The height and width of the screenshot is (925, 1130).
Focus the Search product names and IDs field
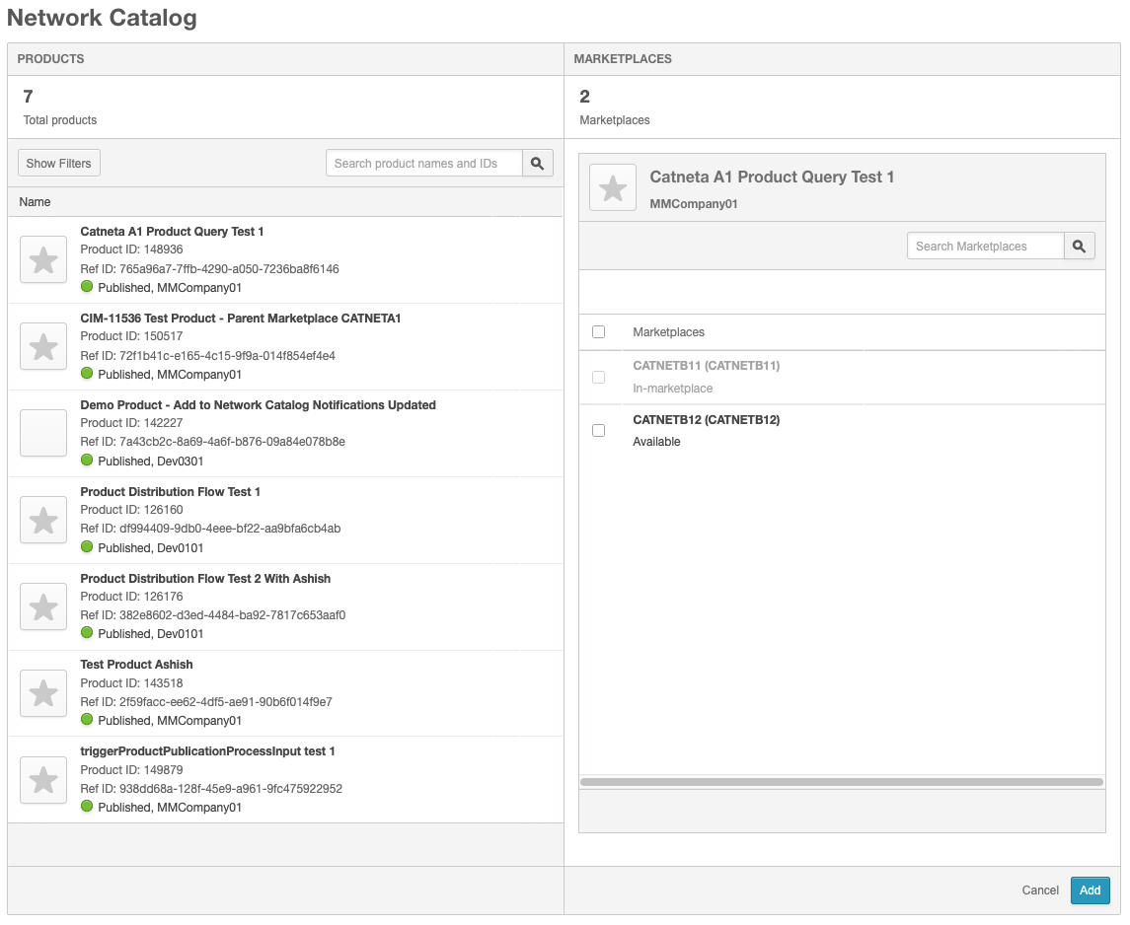coord(423,164)
